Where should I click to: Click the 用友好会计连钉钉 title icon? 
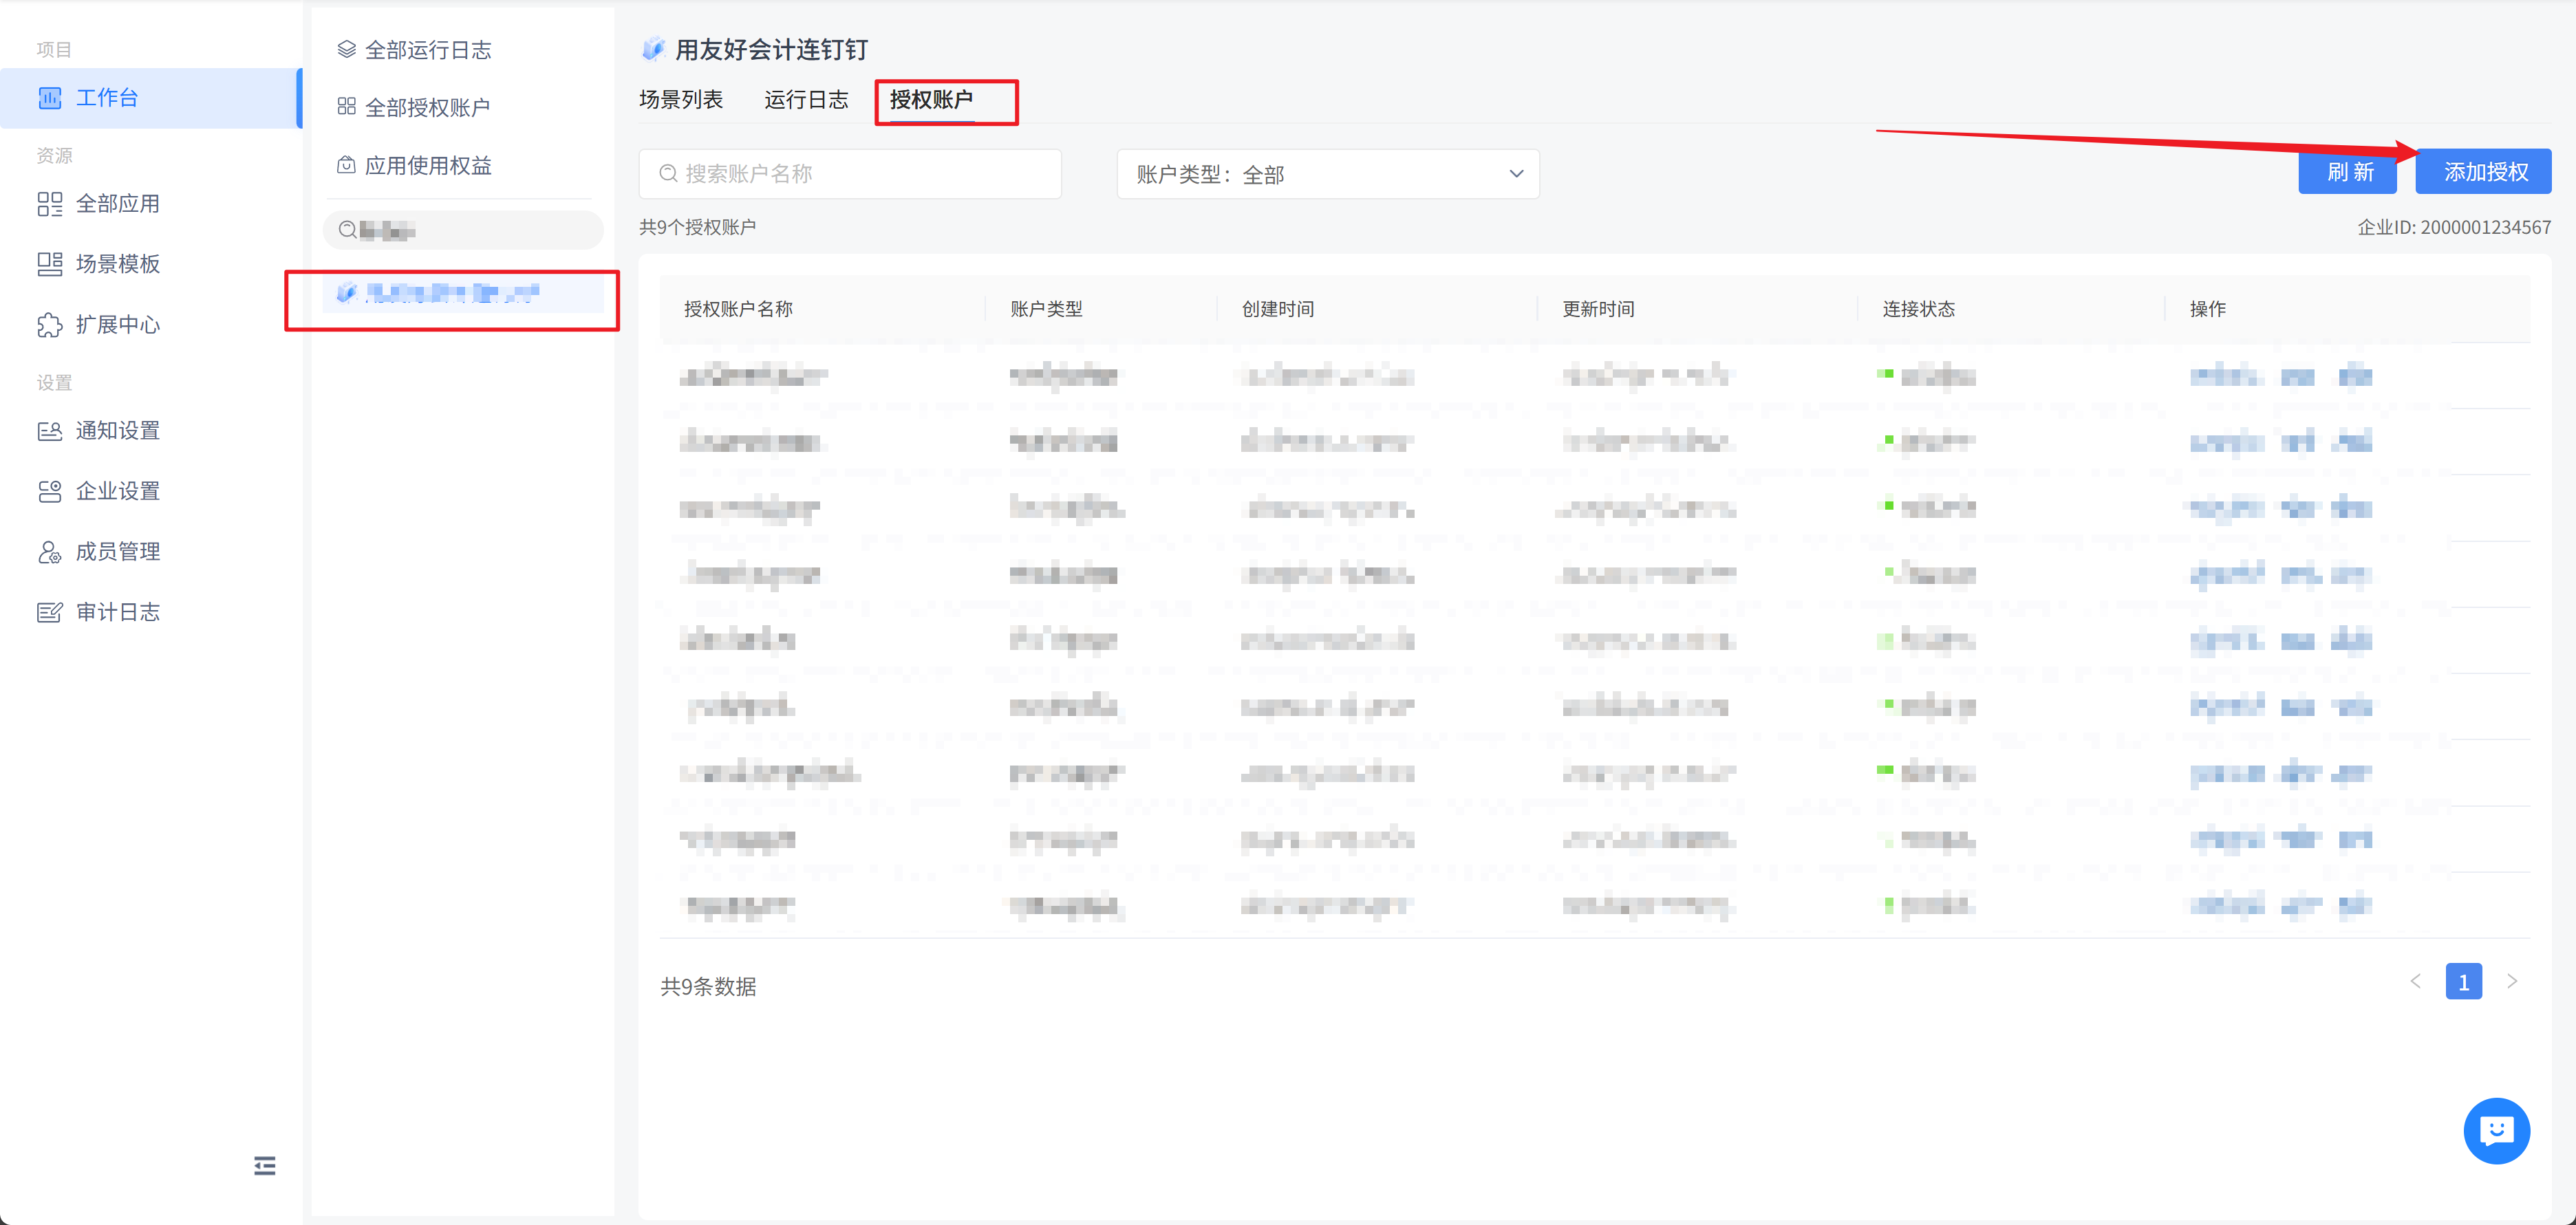coord(653,48)
